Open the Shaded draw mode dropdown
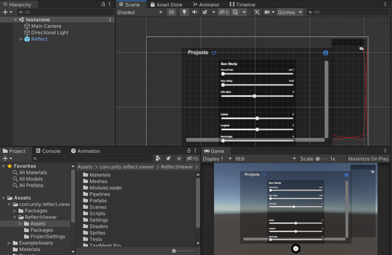Image resolution: width=392 pixels, height=255 pixels. [140, 12]
